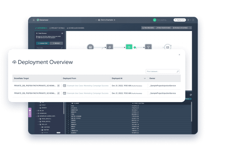Switch to the Workbench tab
Screen dimensions: 234x158
[x=41, y=28]
